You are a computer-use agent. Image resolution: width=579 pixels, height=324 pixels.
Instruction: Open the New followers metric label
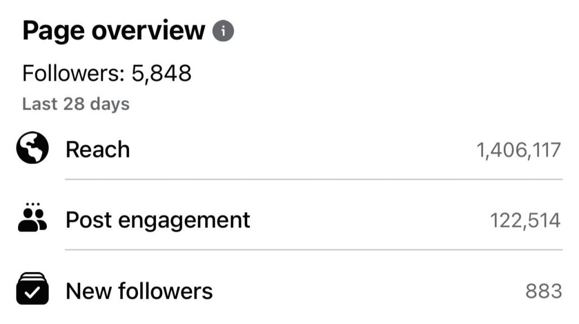(x=139, y=291)
